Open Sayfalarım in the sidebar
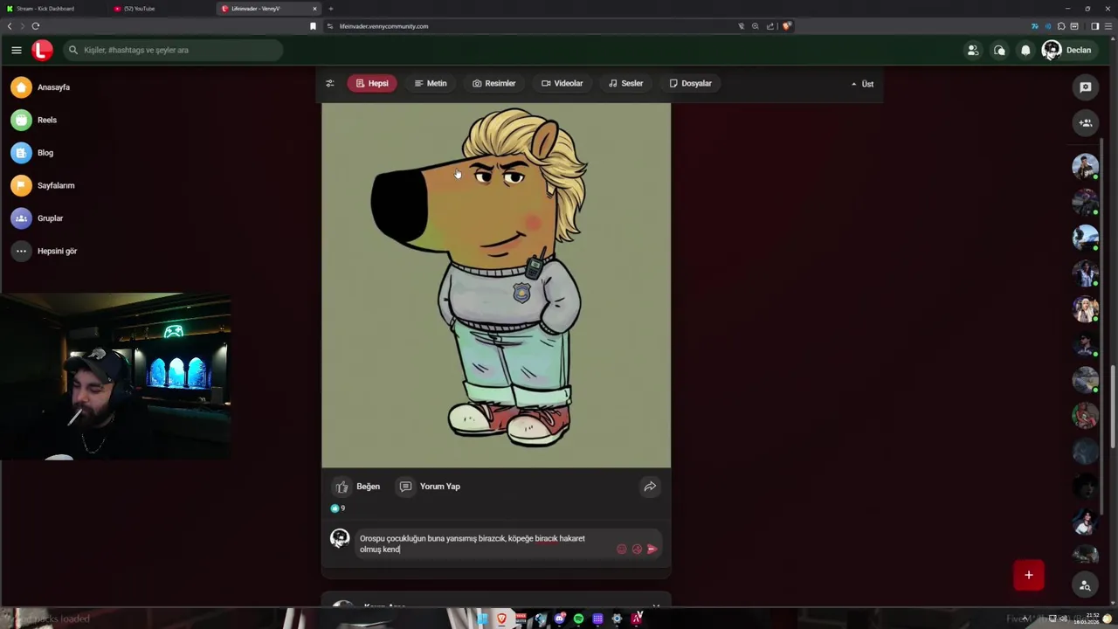The image size is (1118, 629). click(43, 185)
